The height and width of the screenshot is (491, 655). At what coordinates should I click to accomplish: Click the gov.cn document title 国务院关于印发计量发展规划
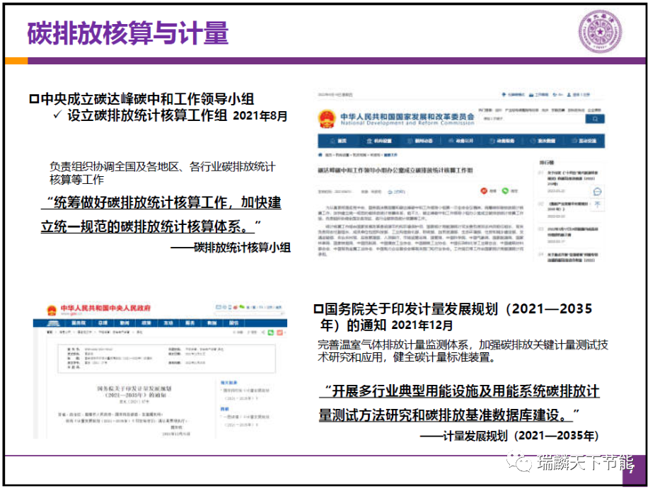(134, 391)
